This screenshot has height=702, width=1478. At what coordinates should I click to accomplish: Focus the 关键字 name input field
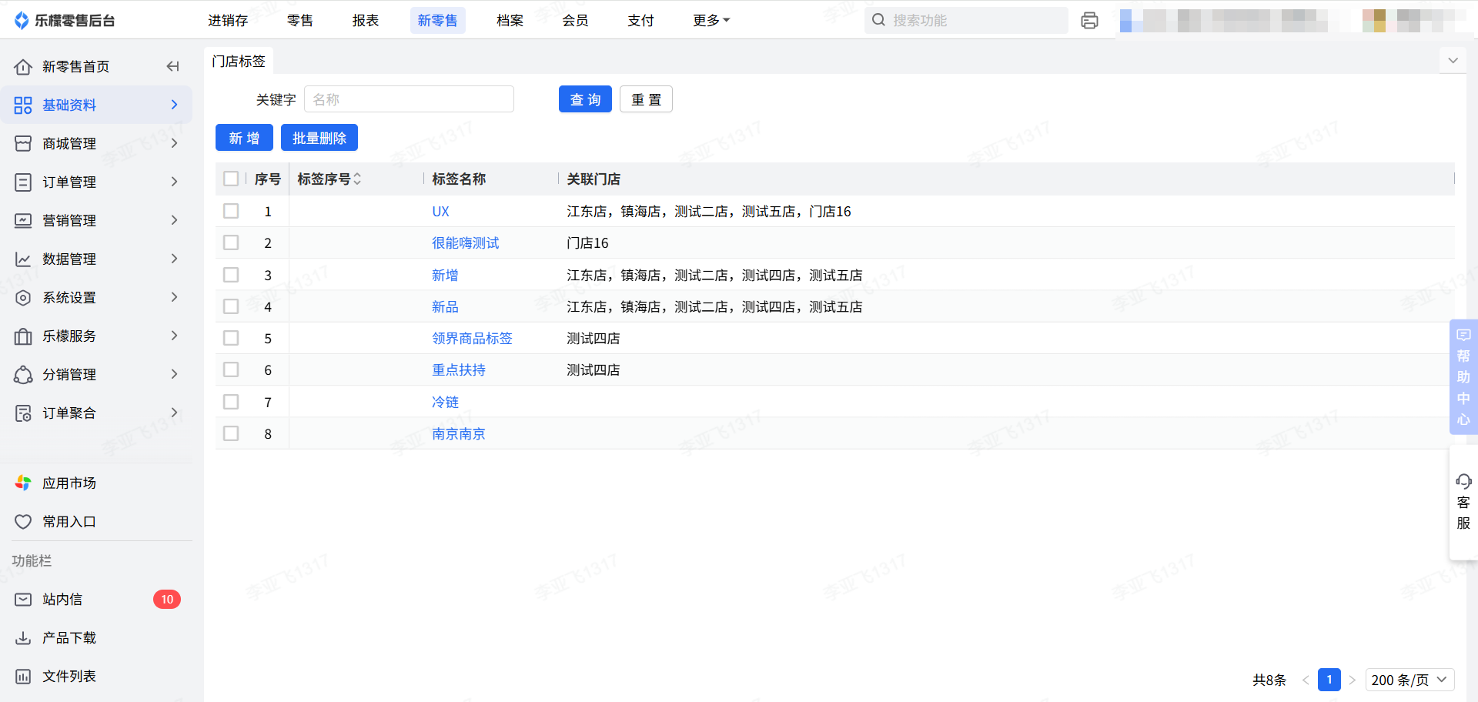pos(409,99)
